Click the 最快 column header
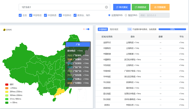The image size is (189, 109). (133, 37)
